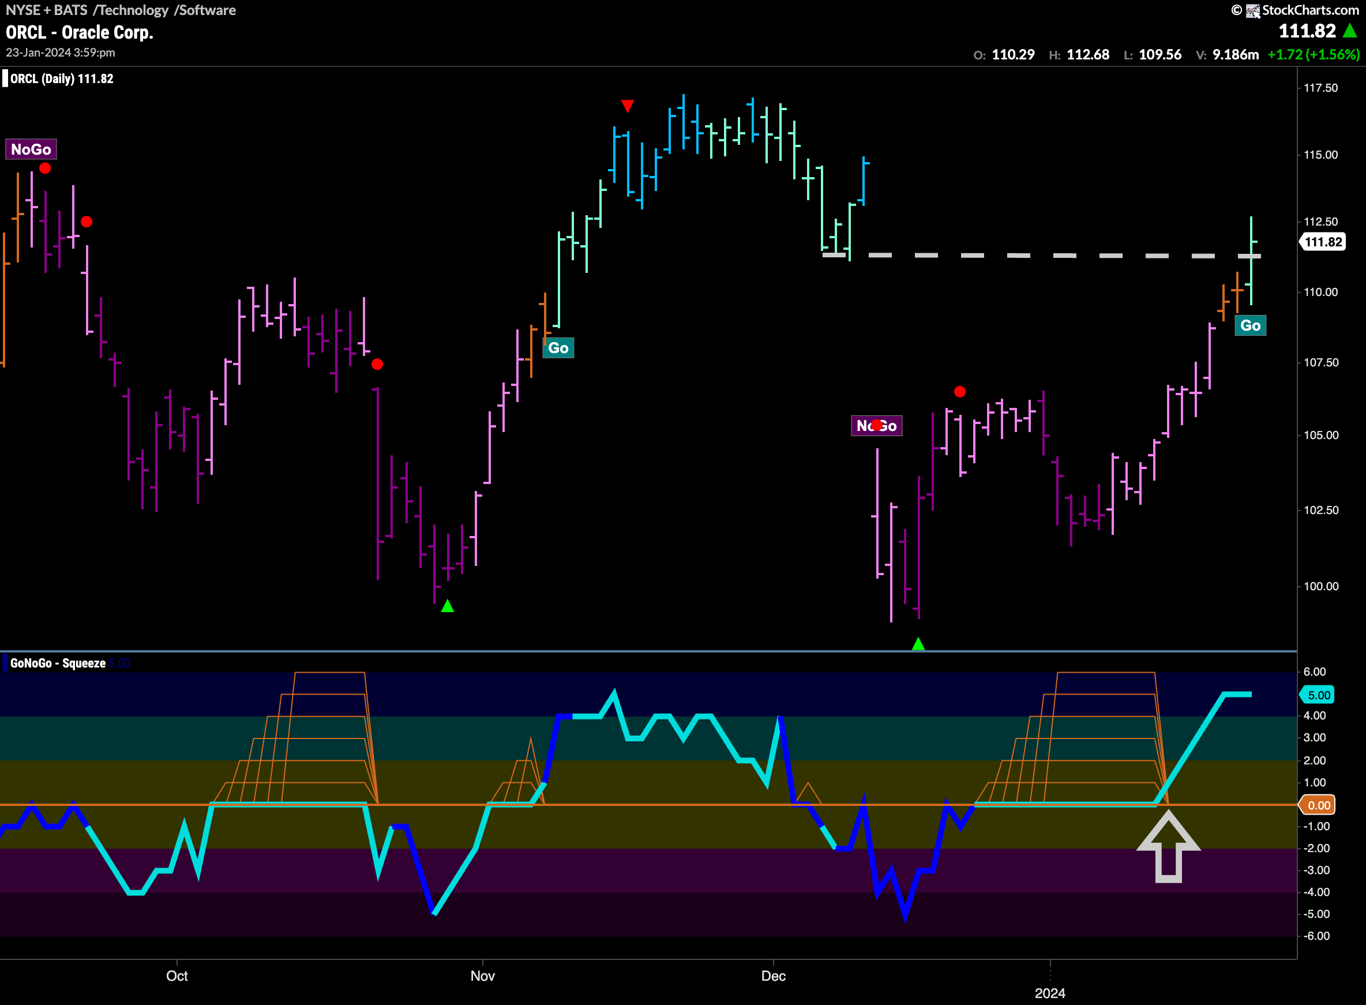Click the open value 110.29
The image size is (1366, 1005).
(1012, 55)
